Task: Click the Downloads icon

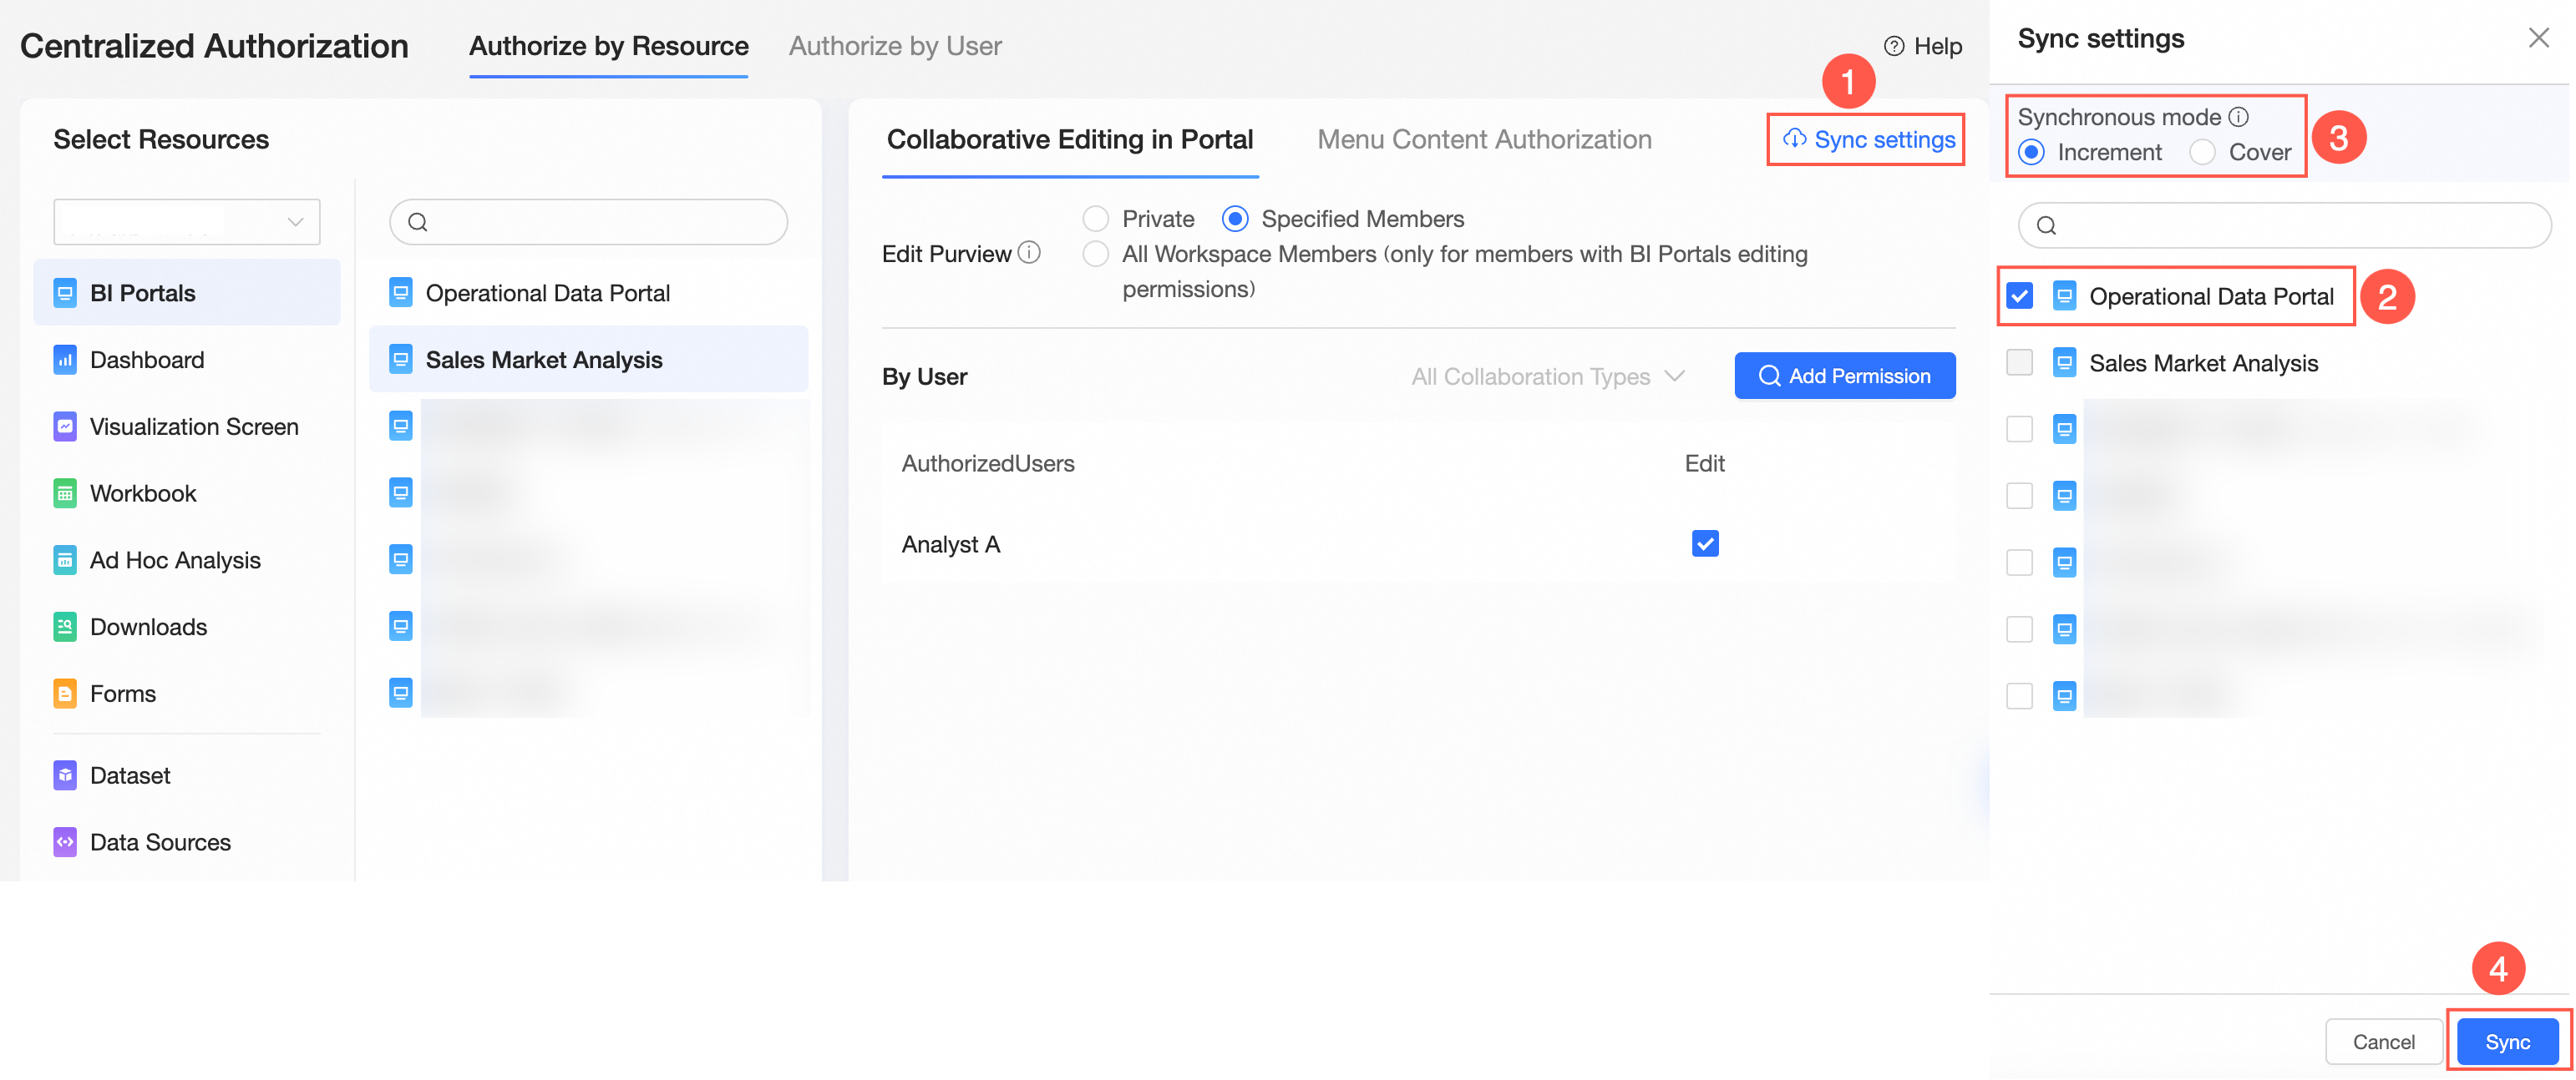Action: (65, 628)
